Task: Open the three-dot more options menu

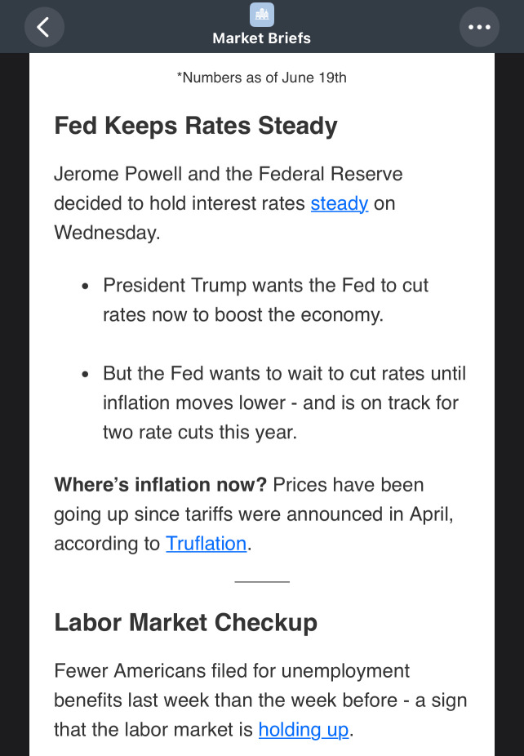Action: [x=479, y=27]
